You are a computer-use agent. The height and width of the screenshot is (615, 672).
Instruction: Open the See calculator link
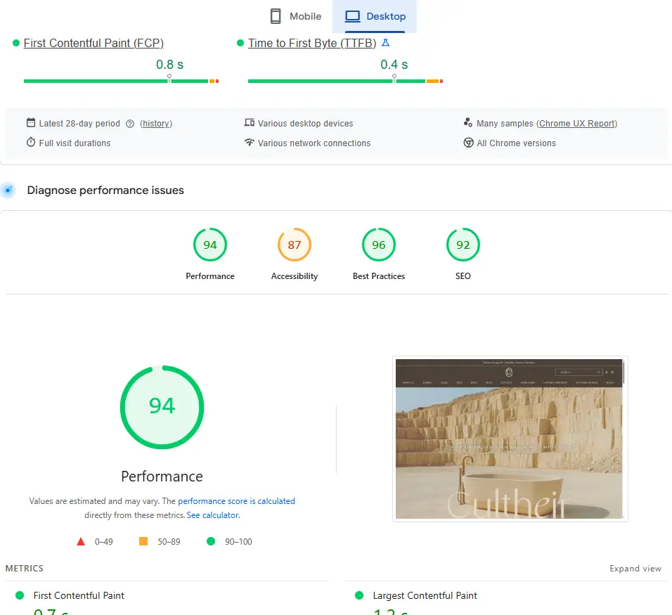[214, 515]
